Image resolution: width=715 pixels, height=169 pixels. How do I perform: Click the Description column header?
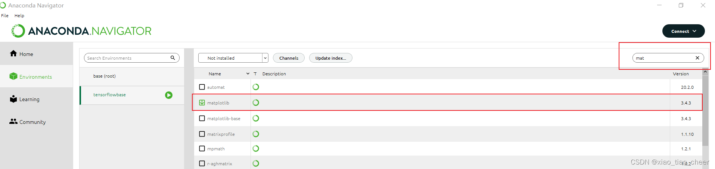[274, 74]
